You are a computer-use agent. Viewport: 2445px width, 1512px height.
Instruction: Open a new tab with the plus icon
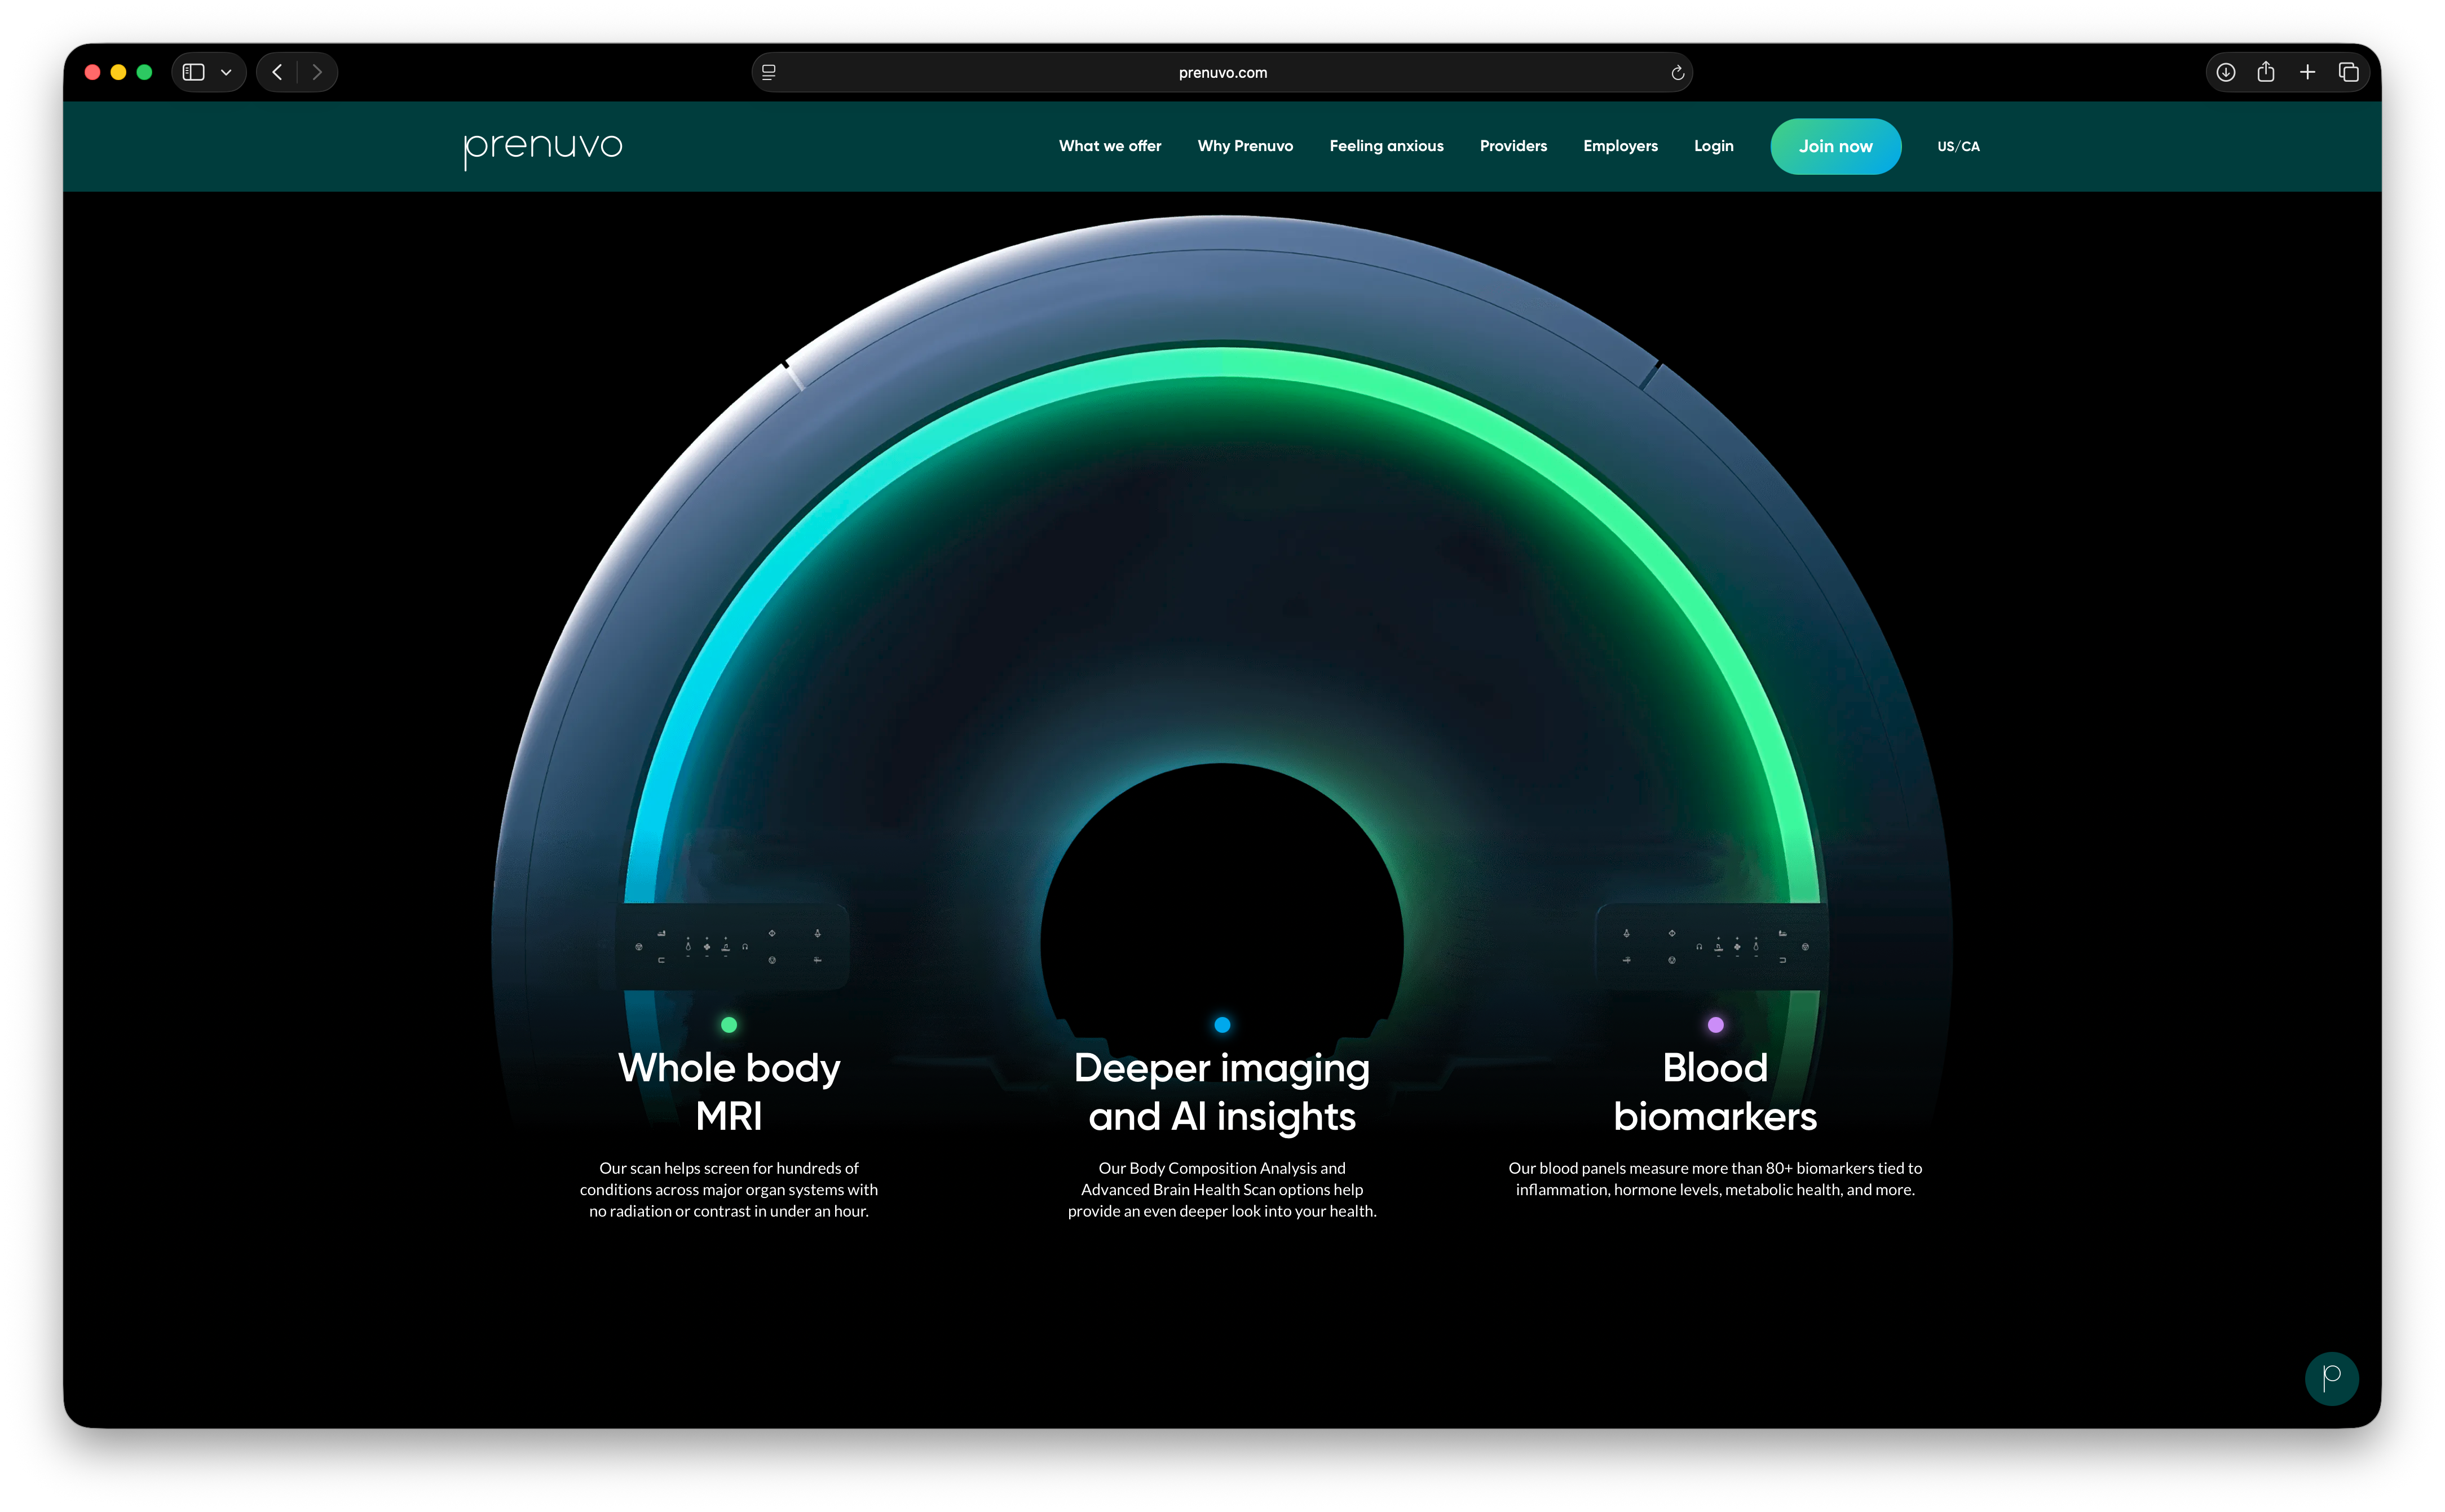coord(2307,72)
